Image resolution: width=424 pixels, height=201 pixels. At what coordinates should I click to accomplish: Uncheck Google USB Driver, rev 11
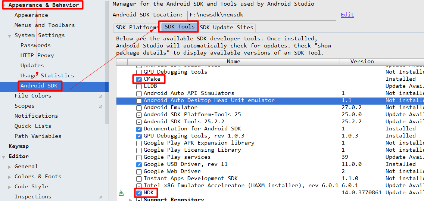coord(139,164)
